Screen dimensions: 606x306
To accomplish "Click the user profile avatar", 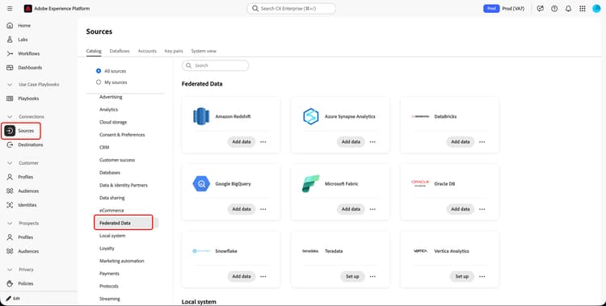I will click(596, 9).
